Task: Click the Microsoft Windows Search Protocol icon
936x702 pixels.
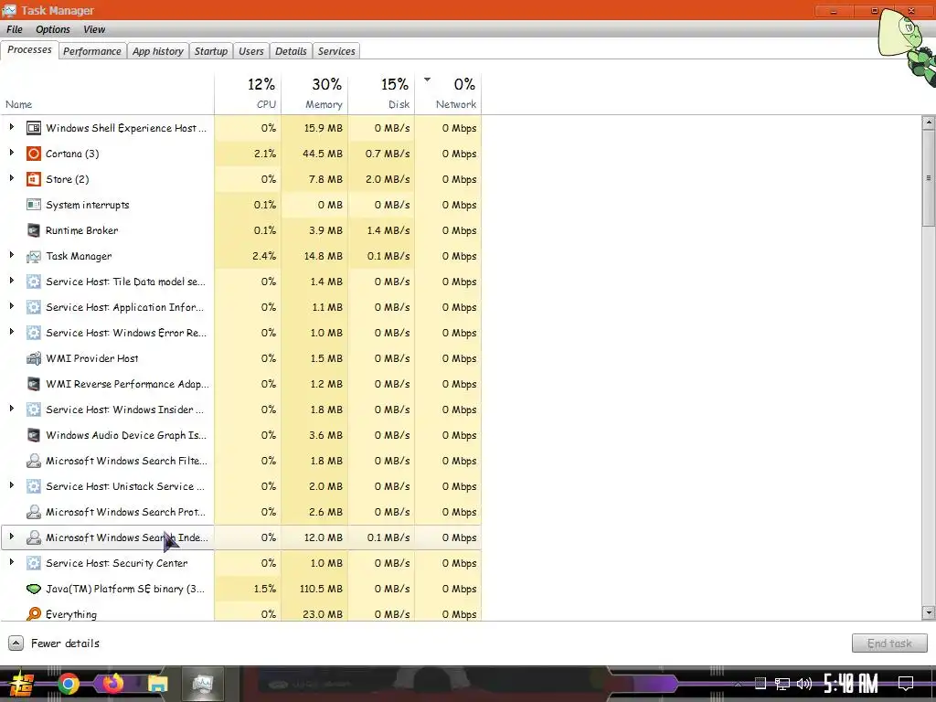Action: click(x=34, y=512)
